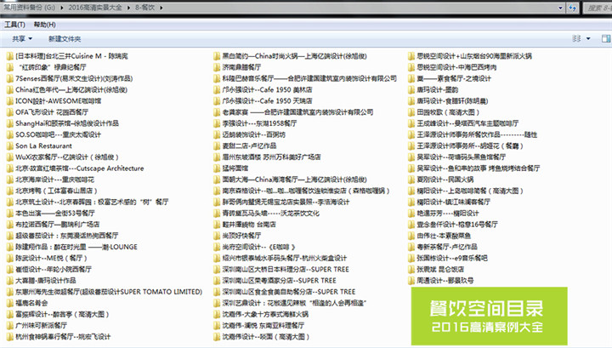Viewport: 612px width, 348px height.
Task: Select the 福鹿名肴会 folder name
Action: pos(31,303)
